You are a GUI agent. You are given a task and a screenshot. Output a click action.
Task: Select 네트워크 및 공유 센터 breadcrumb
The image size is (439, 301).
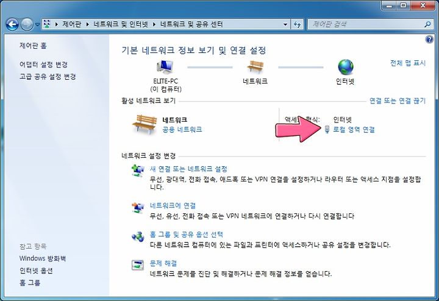point(191,24)
